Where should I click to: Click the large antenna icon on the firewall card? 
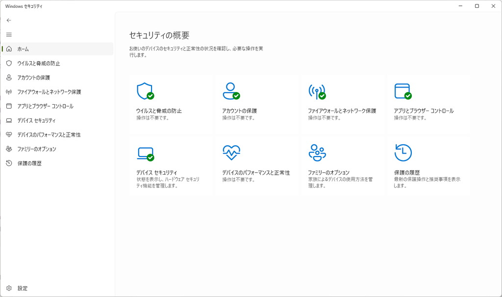coord(317,91)
